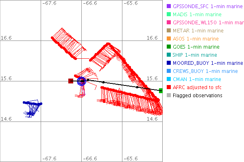The width and height of the screenshot is (244, 162).
Task: Click the teal SHIP legend swatch
Action: 168,55
